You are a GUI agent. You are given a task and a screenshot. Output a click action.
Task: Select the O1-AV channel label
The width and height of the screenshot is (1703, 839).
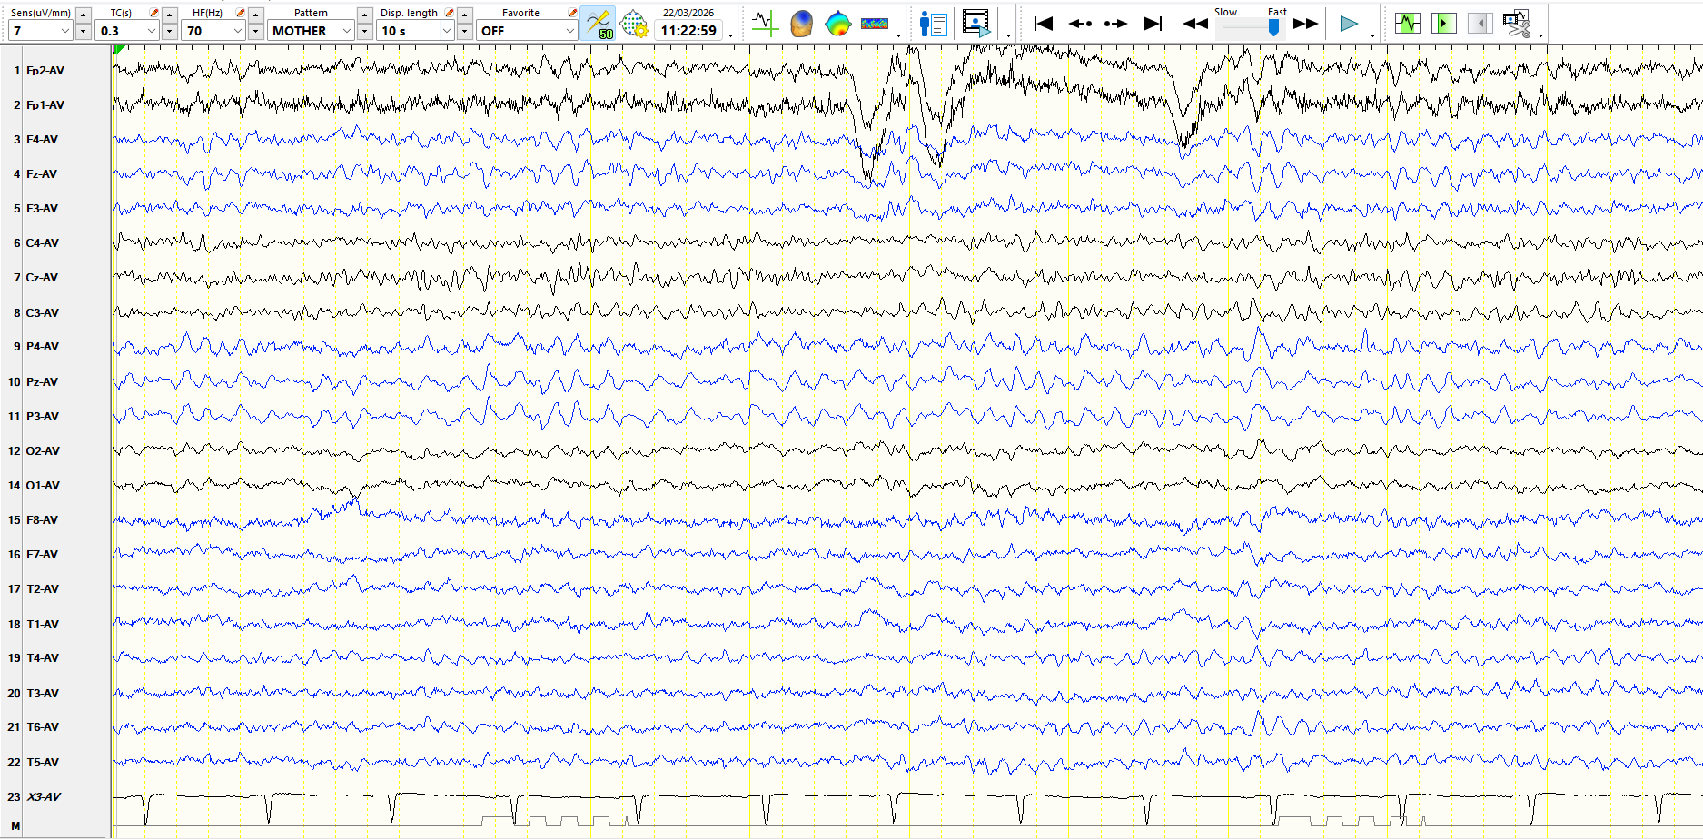(x=43, y=485)
